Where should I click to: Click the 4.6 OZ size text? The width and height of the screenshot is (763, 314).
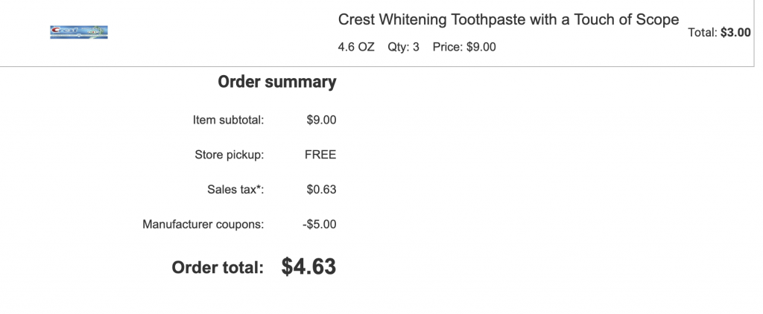[356, 47]
